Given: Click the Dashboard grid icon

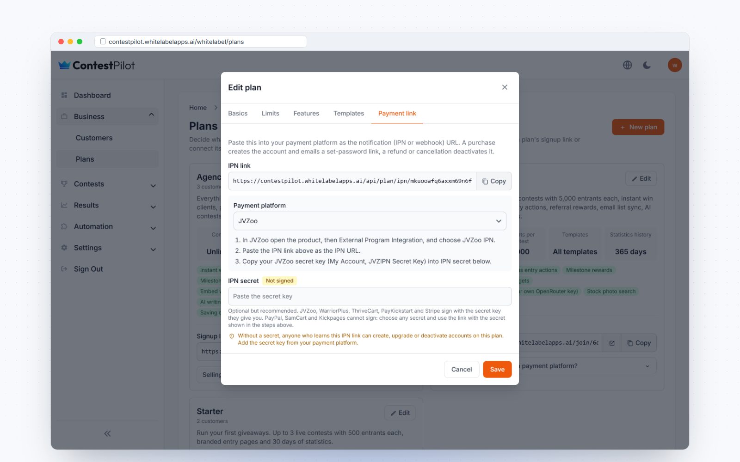Looking at the screenshot, I should pyautogui.click(x=64, y=95).
